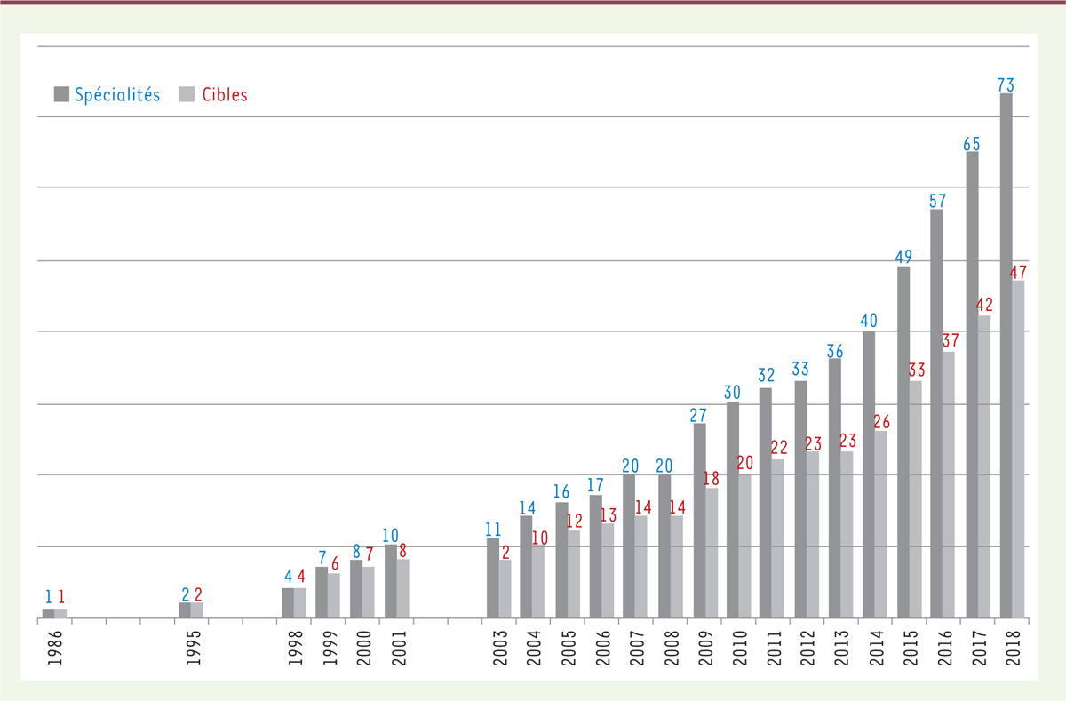Select the value label 42 for 2017 Cibles
The height and width of the screenshot is (701, 1066).
click(984, 306)
